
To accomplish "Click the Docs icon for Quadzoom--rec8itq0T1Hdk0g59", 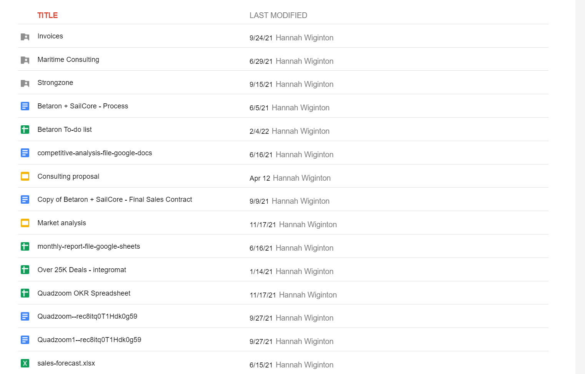I will [x=25, y=316].
